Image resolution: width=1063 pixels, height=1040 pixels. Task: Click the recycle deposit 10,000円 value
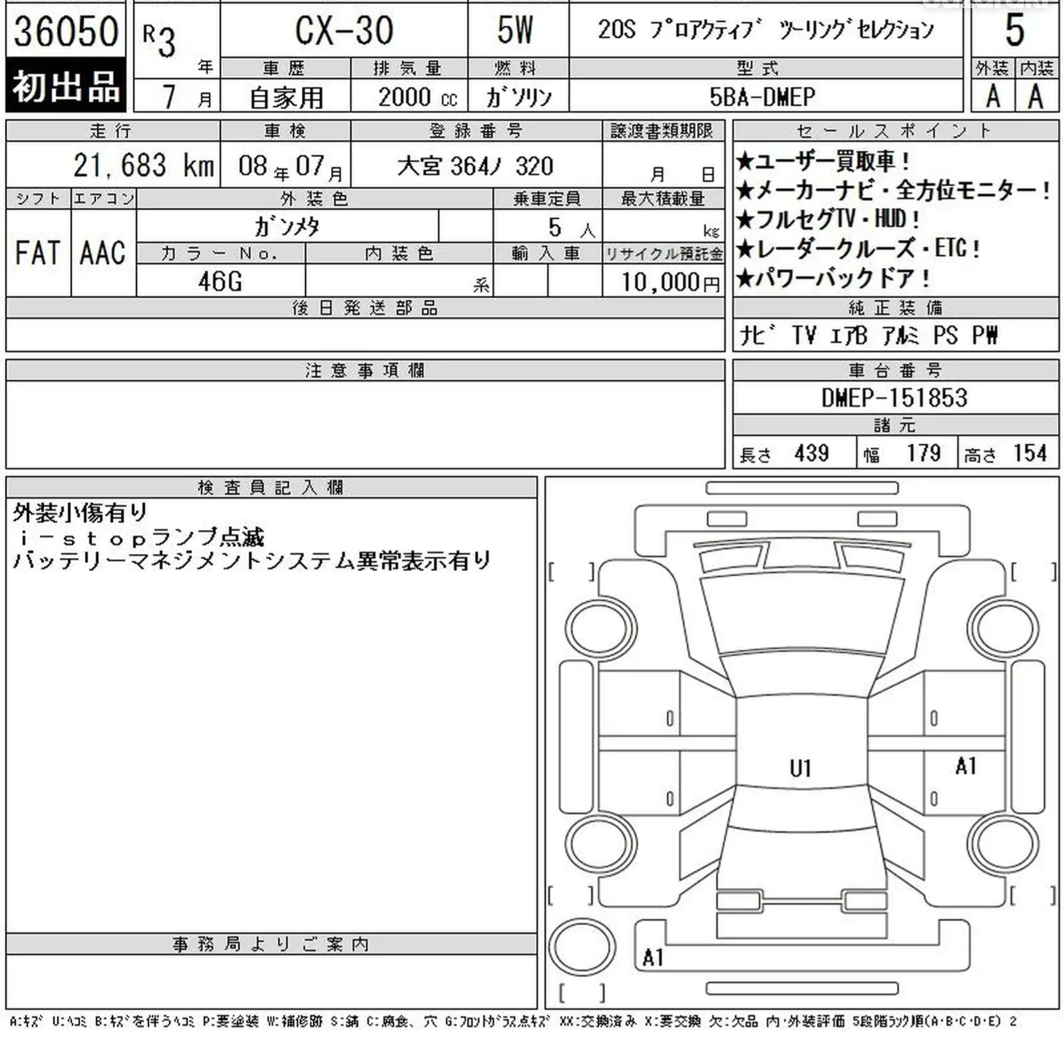(670, 282)
